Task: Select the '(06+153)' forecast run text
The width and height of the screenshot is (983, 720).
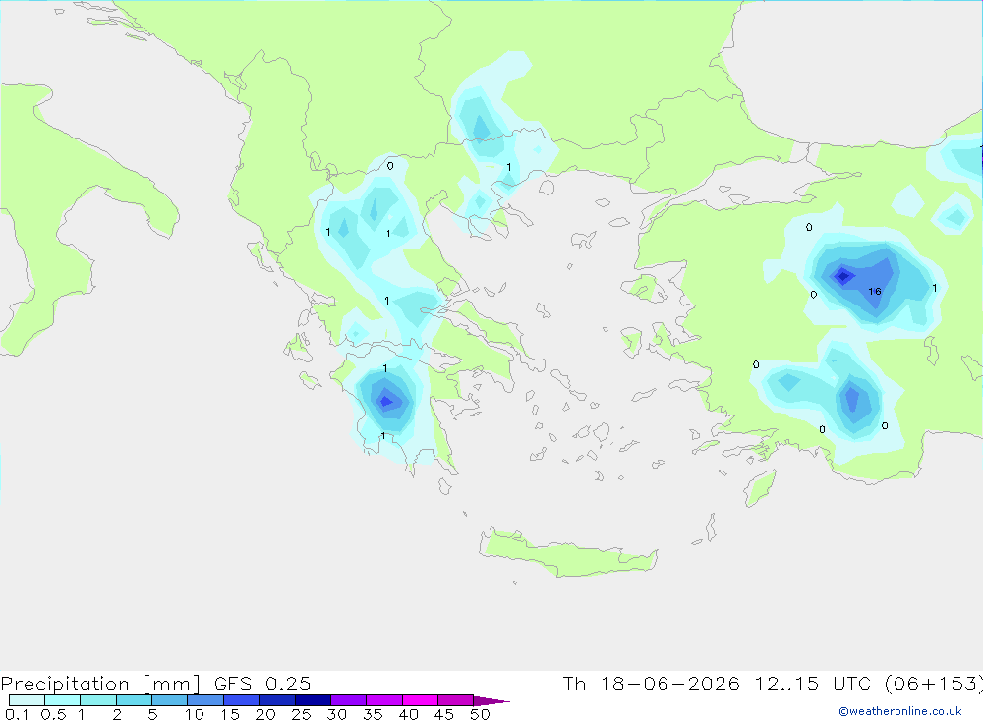Action: pyautogui.click(x=933, y=683)
